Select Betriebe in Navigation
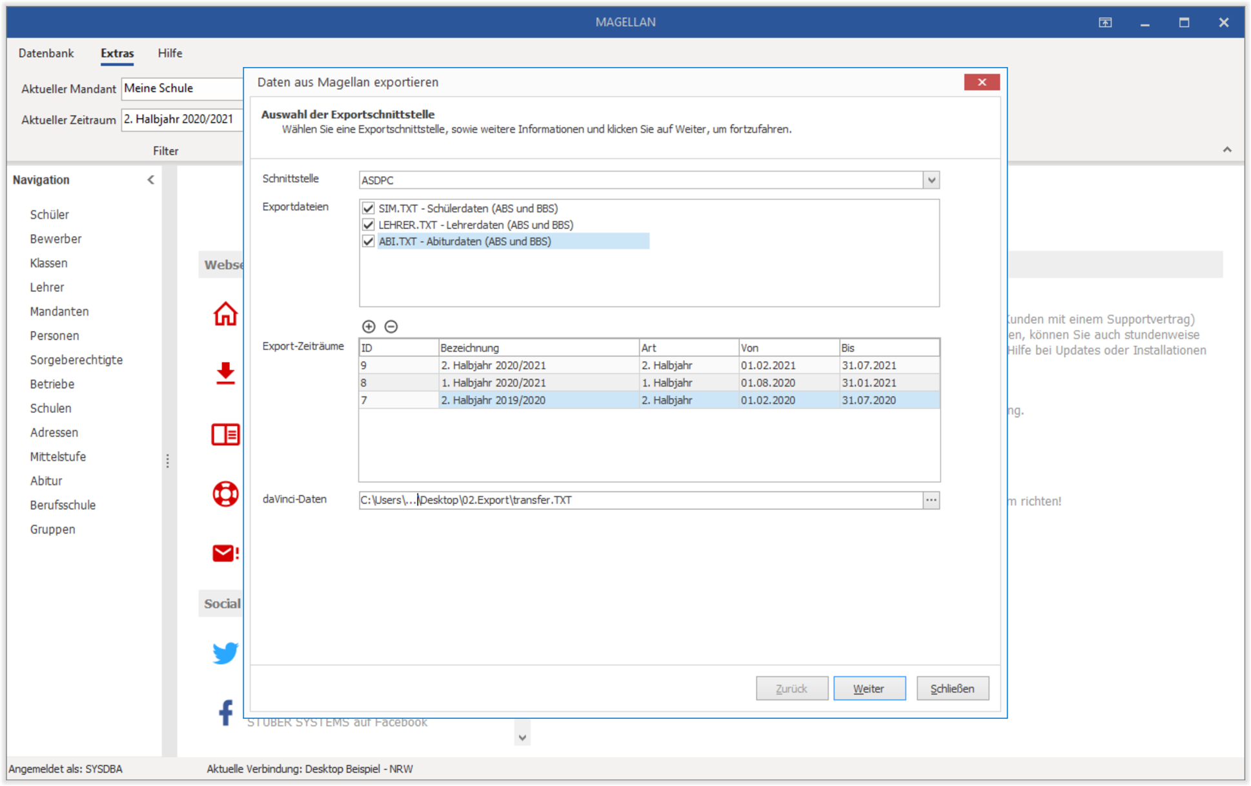Viewport: 1251px width, 786px height. coord(52,384)
